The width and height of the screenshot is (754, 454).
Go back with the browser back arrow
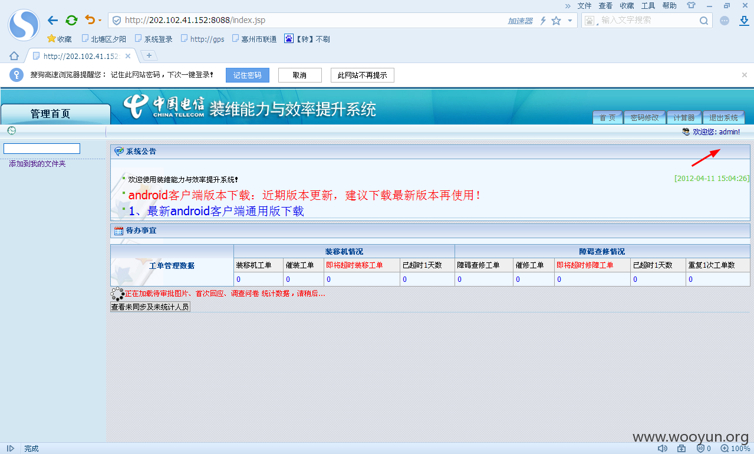(x=52, y=21)
